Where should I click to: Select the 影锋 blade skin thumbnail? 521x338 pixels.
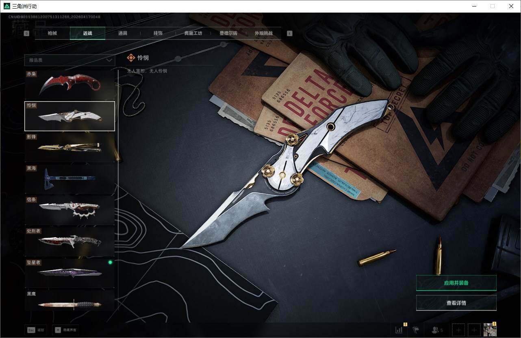pos(69,147)
